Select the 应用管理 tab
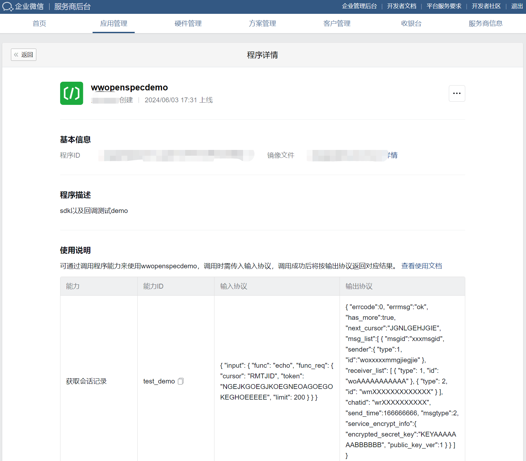526x461 pixels. pos(113,23)
